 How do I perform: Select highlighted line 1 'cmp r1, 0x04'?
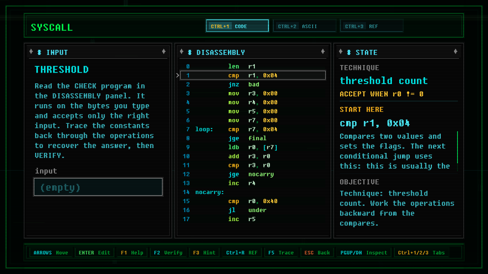tap(253, 75)
